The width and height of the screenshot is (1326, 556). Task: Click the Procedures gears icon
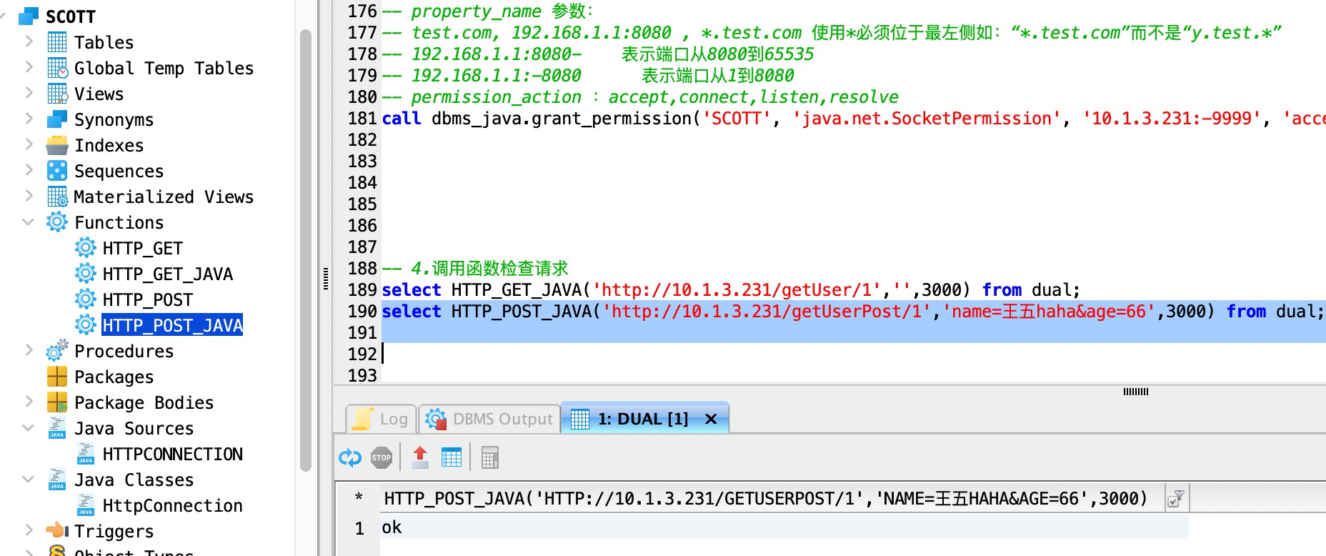coord(57,351)
